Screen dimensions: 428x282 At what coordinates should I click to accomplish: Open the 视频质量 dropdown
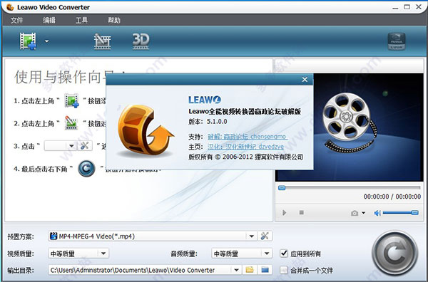[78, 254]
